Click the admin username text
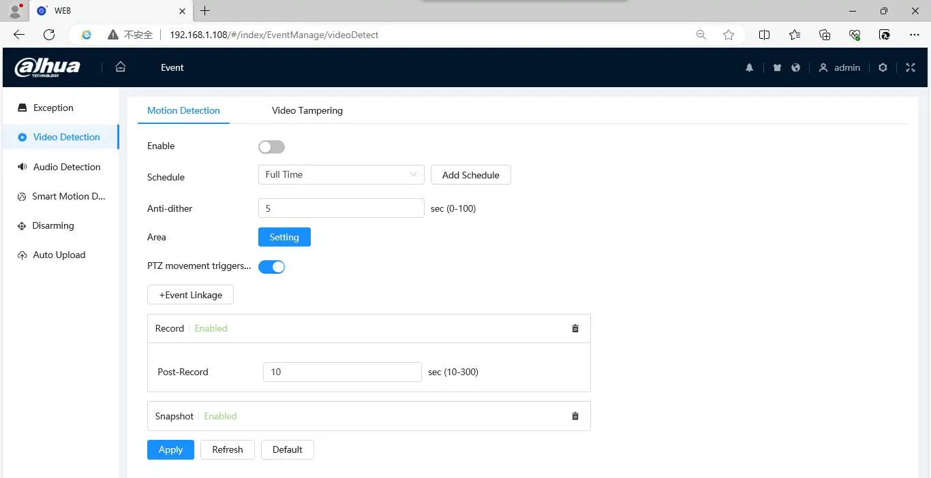The width and height of the screenshot is (931, 478). pos(847,67)
